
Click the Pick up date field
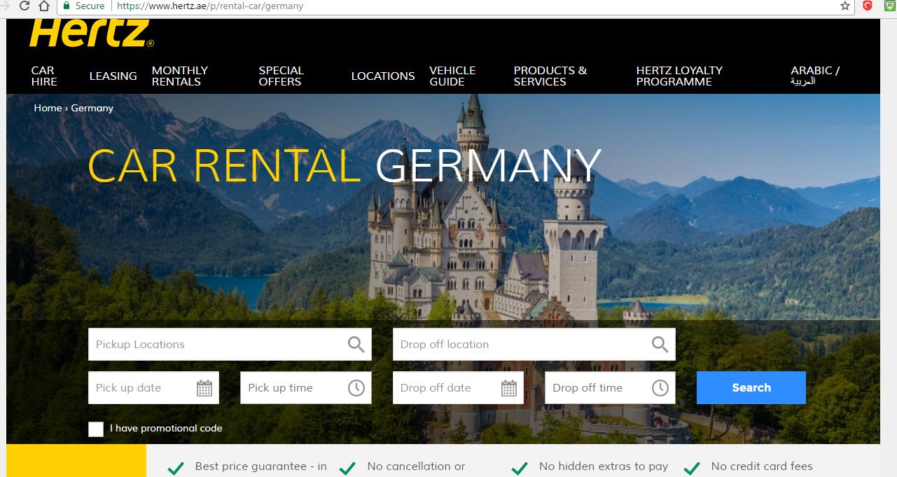click(x=153, y=387)
